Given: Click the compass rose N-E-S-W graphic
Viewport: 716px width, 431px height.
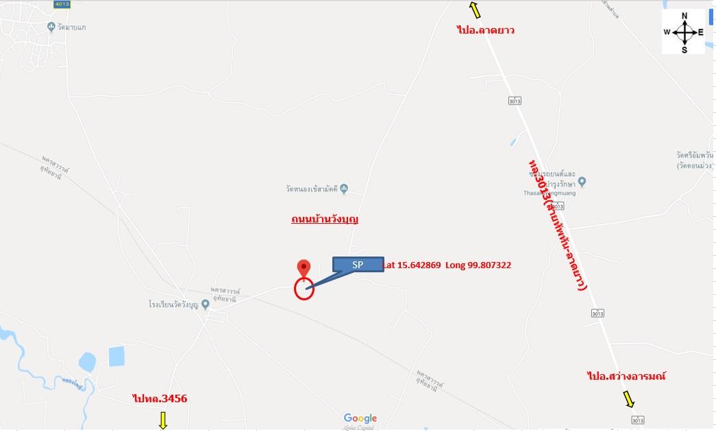Looking at the screenshot, I should (684, 32).
